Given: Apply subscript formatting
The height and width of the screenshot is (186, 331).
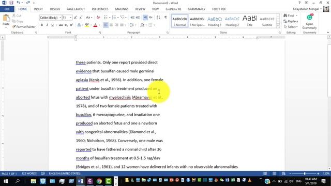Looking at the screenshot, I should coord(66,25).
